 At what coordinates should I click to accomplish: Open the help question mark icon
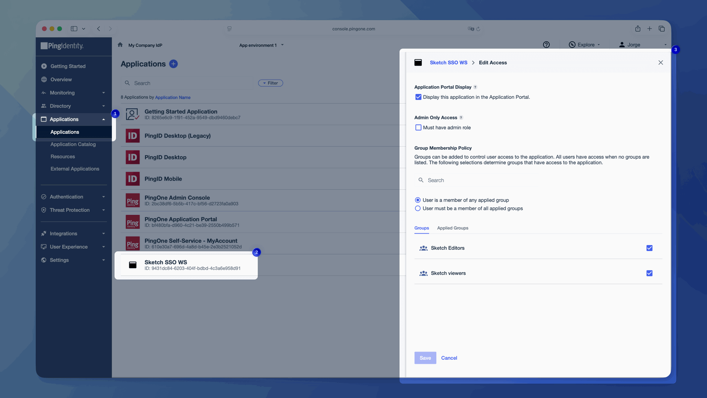click(546, 45)
